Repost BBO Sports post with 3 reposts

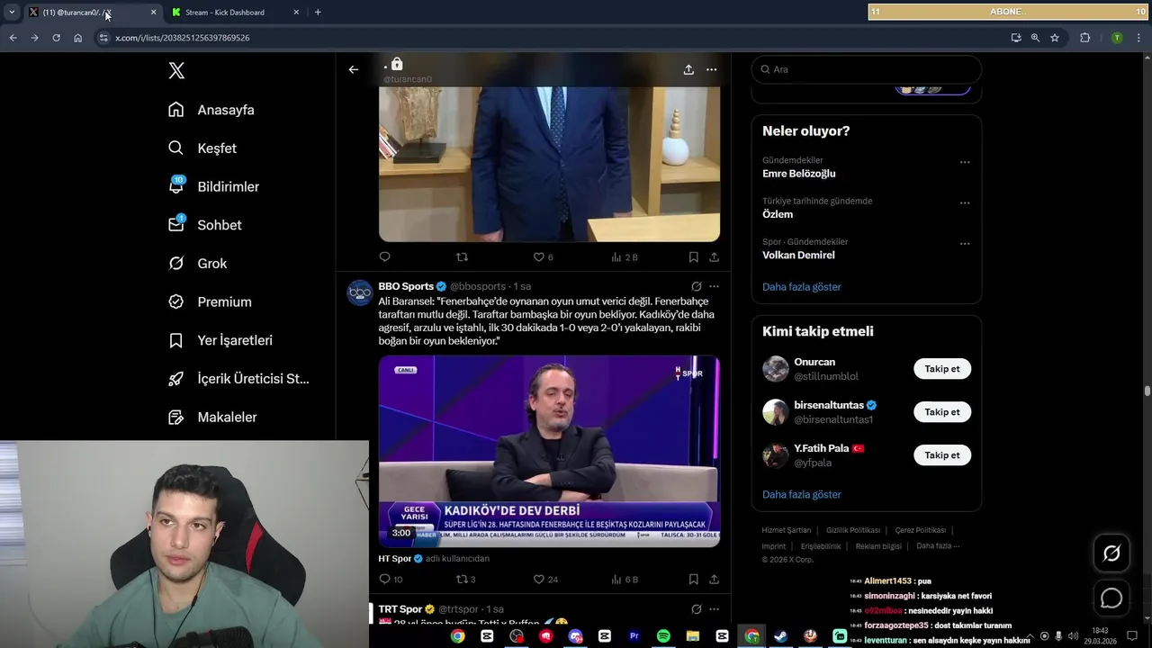click(x=465, y=580)
